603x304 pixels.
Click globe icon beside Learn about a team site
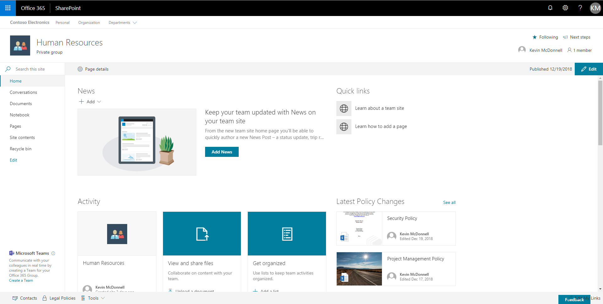pos(344,109)
